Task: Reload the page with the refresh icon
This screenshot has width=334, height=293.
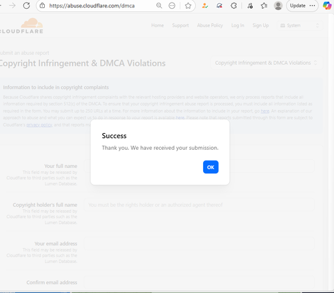Action: 27,5
